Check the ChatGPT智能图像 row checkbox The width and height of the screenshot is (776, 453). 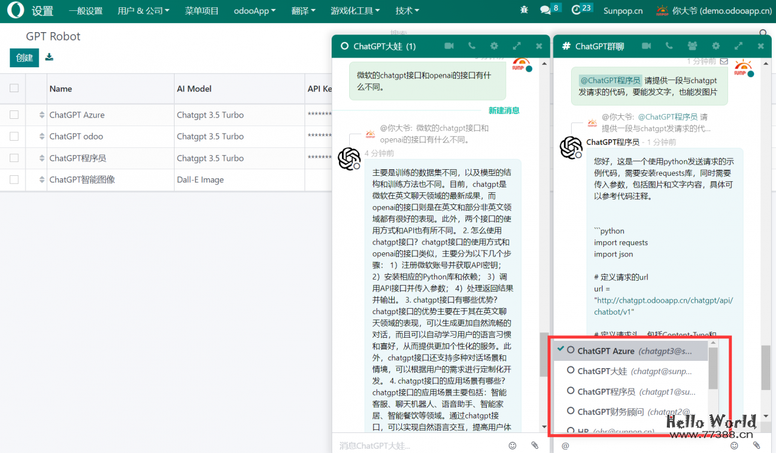click(x=14, y=180)
